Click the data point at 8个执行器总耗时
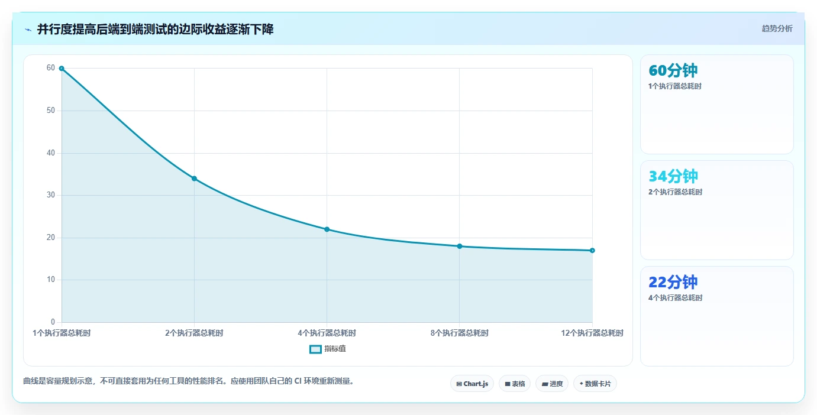This screenshot has height=415, width=817. tap(460, 246)
